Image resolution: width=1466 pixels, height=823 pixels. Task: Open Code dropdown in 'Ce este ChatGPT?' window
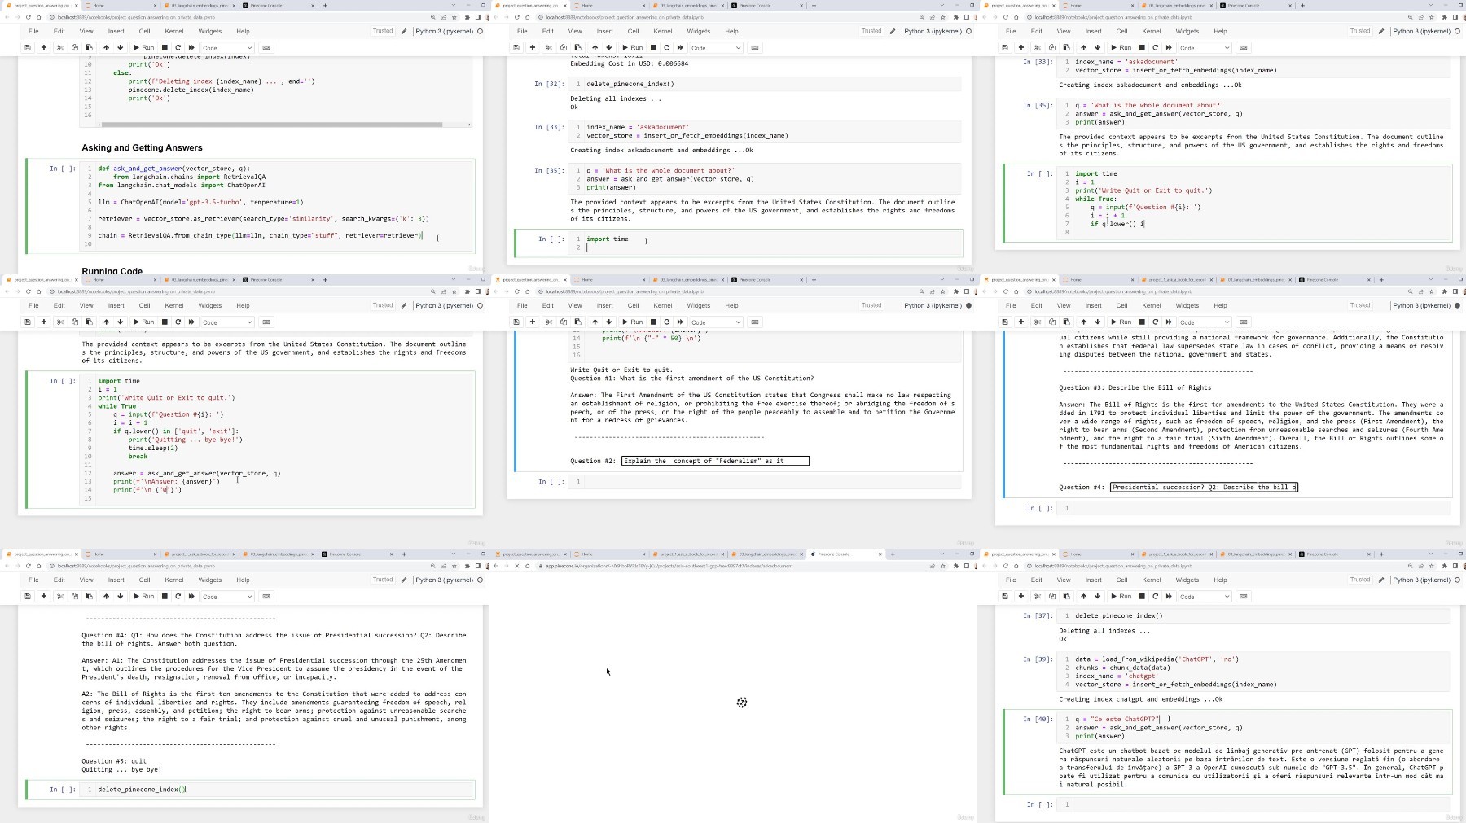(1205, 596)
